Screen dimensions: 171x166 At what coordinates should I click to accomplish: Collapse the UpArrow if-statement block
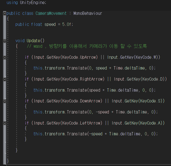coord(5,57)
